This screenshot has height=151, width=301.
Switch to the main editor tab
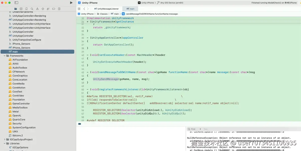tap(130, 9)
